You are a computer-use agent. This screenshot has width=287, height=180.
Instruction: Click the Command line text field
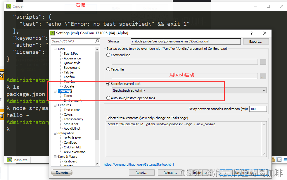pos(184,62)
